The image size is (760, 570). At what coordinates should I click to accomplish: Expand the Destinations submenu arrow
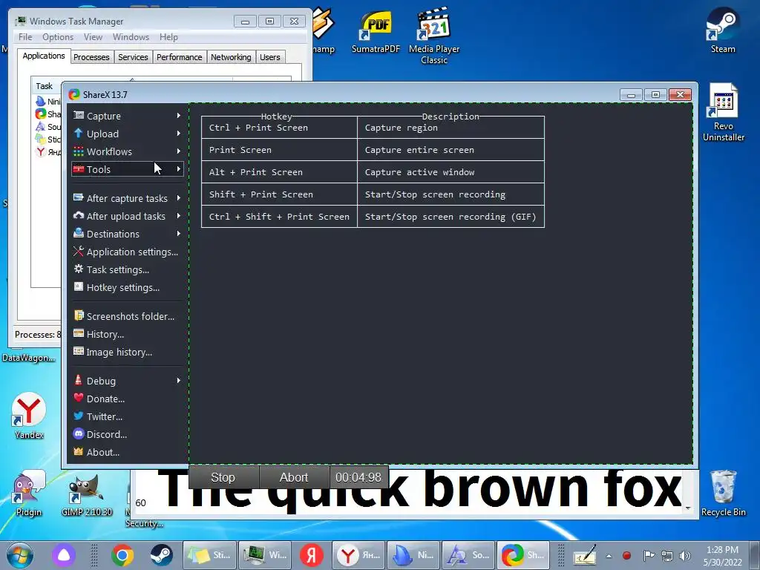coord(178,234)
